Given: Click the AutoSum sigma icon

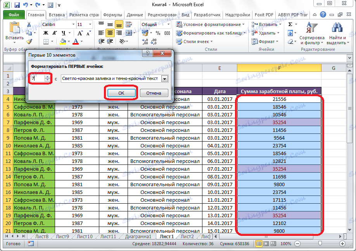Looking at the screenshot, I should click(290, 24).
